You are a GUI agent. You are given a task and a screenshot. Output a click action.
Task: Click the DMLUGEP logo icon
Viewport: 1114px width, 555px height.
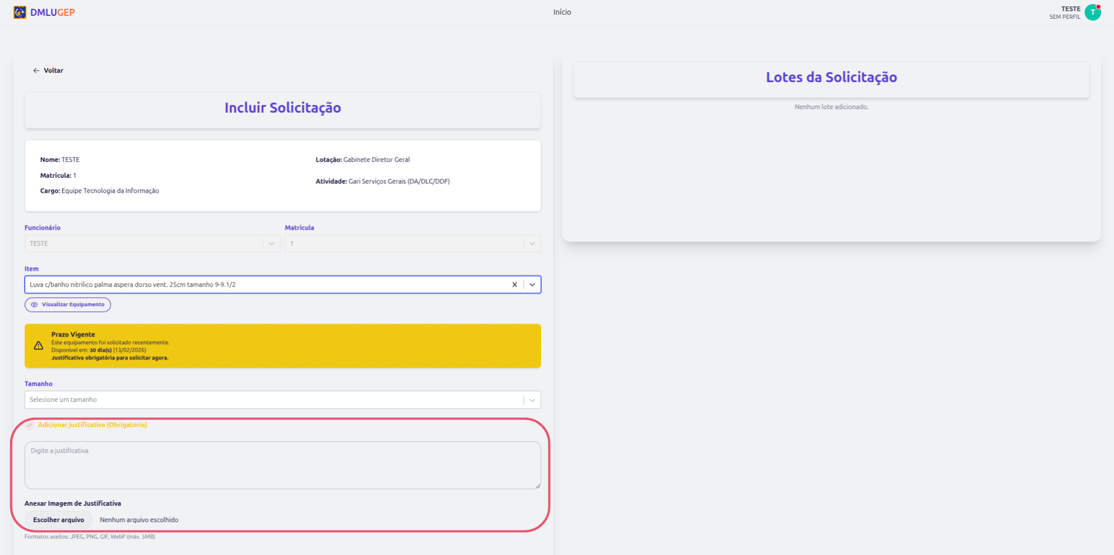point(20,12)
